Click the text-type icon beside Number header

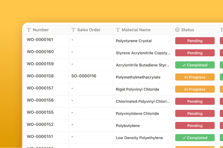(29, 30)
